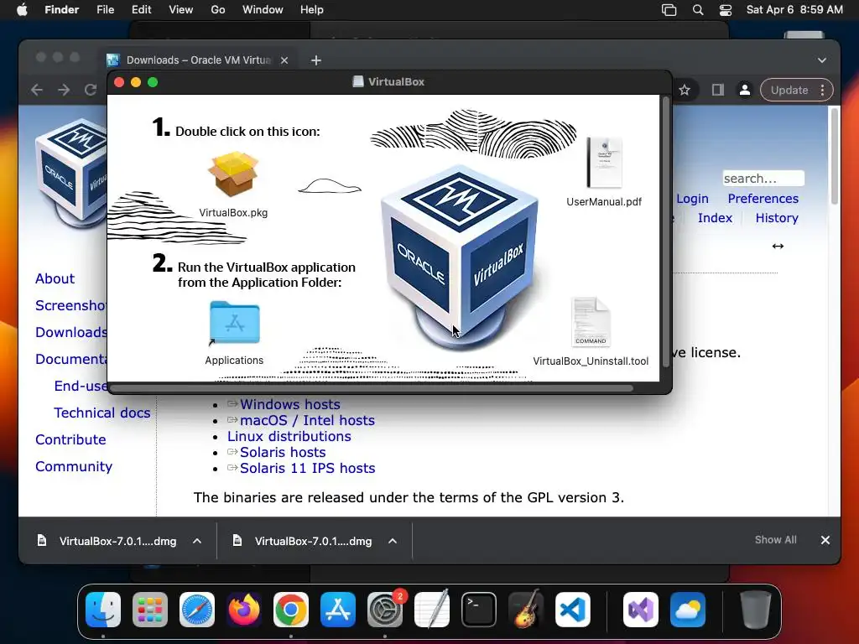Viewport: 859px width, 644px height.
Task: Open Visual Studio Code from the Dock
Action: point(573,610)
